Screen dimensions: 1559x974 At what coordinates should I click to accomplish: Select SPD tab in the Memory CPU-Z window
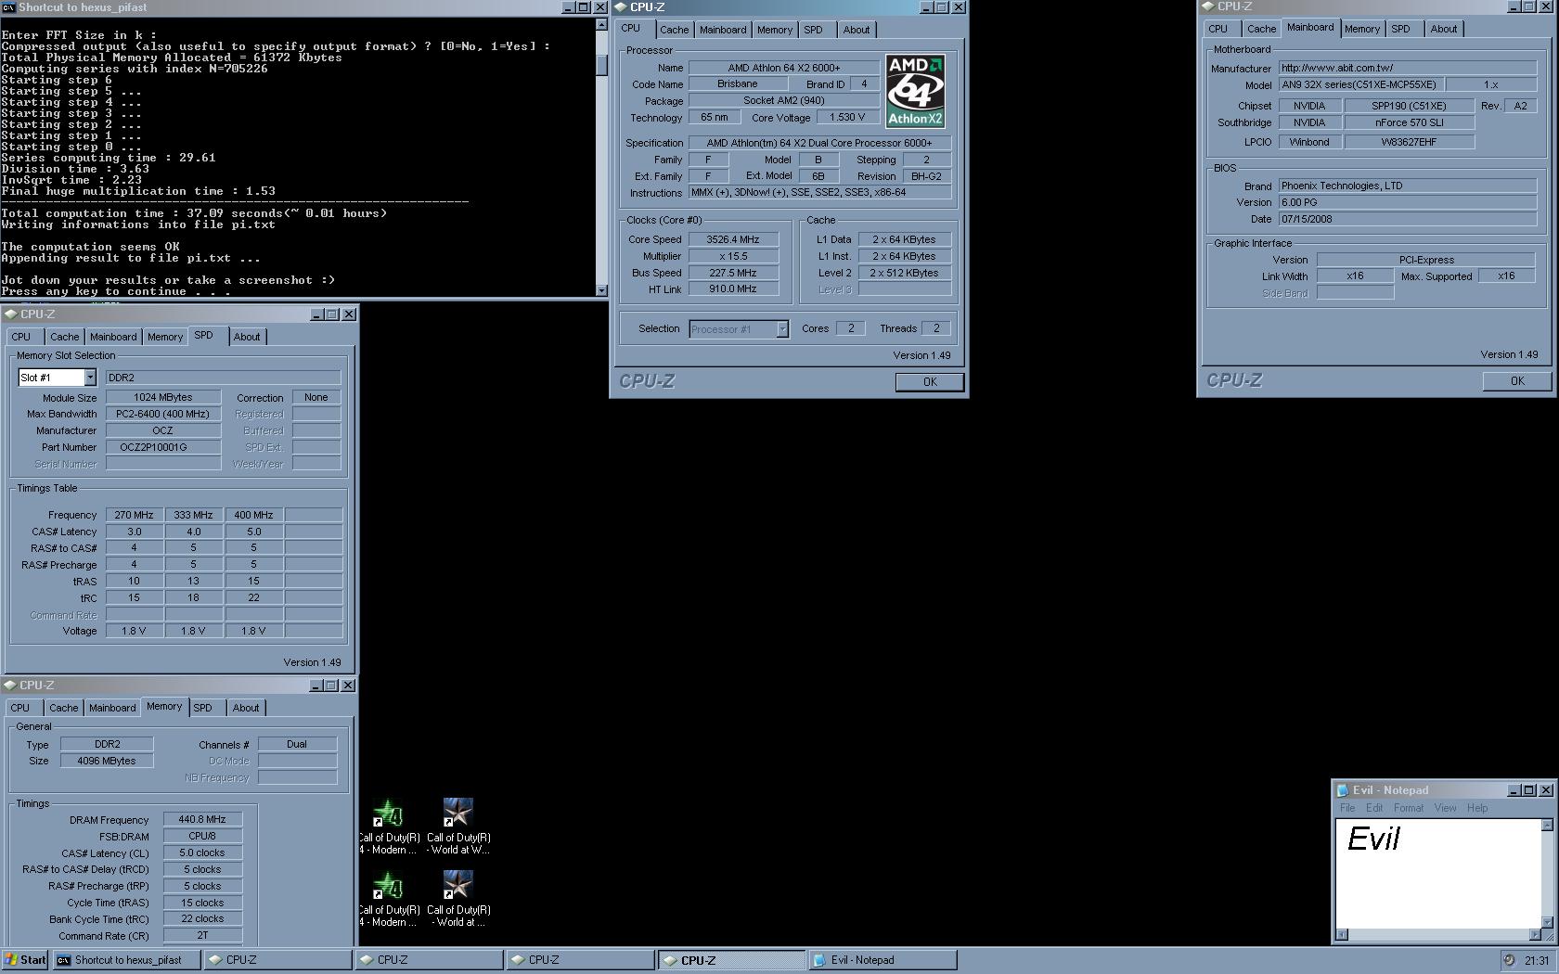tap(203, 708)
